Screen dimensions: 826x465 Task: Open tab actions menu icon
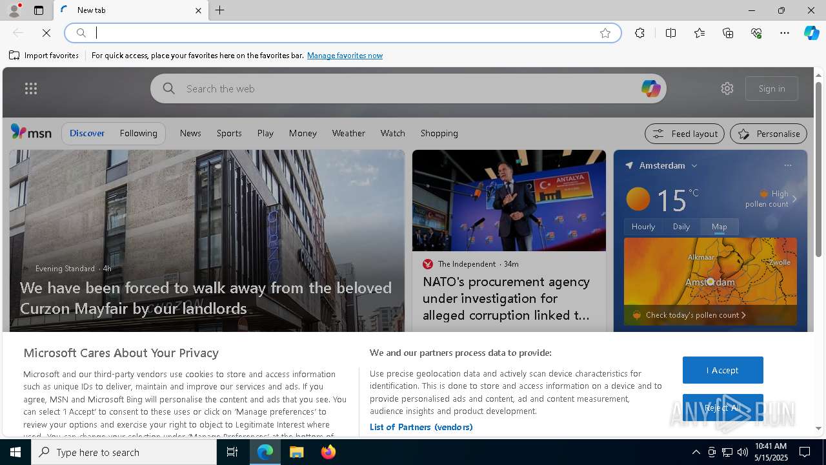coord(39,10)
